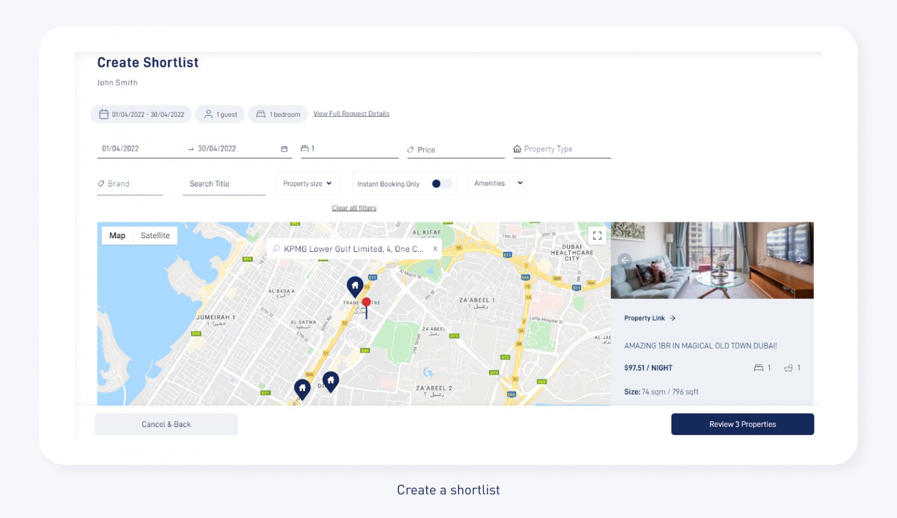Image resolution: width=897 pixels, height=518 pixels.
Task: Click Clear all filters link
Action: click(354, 208)
